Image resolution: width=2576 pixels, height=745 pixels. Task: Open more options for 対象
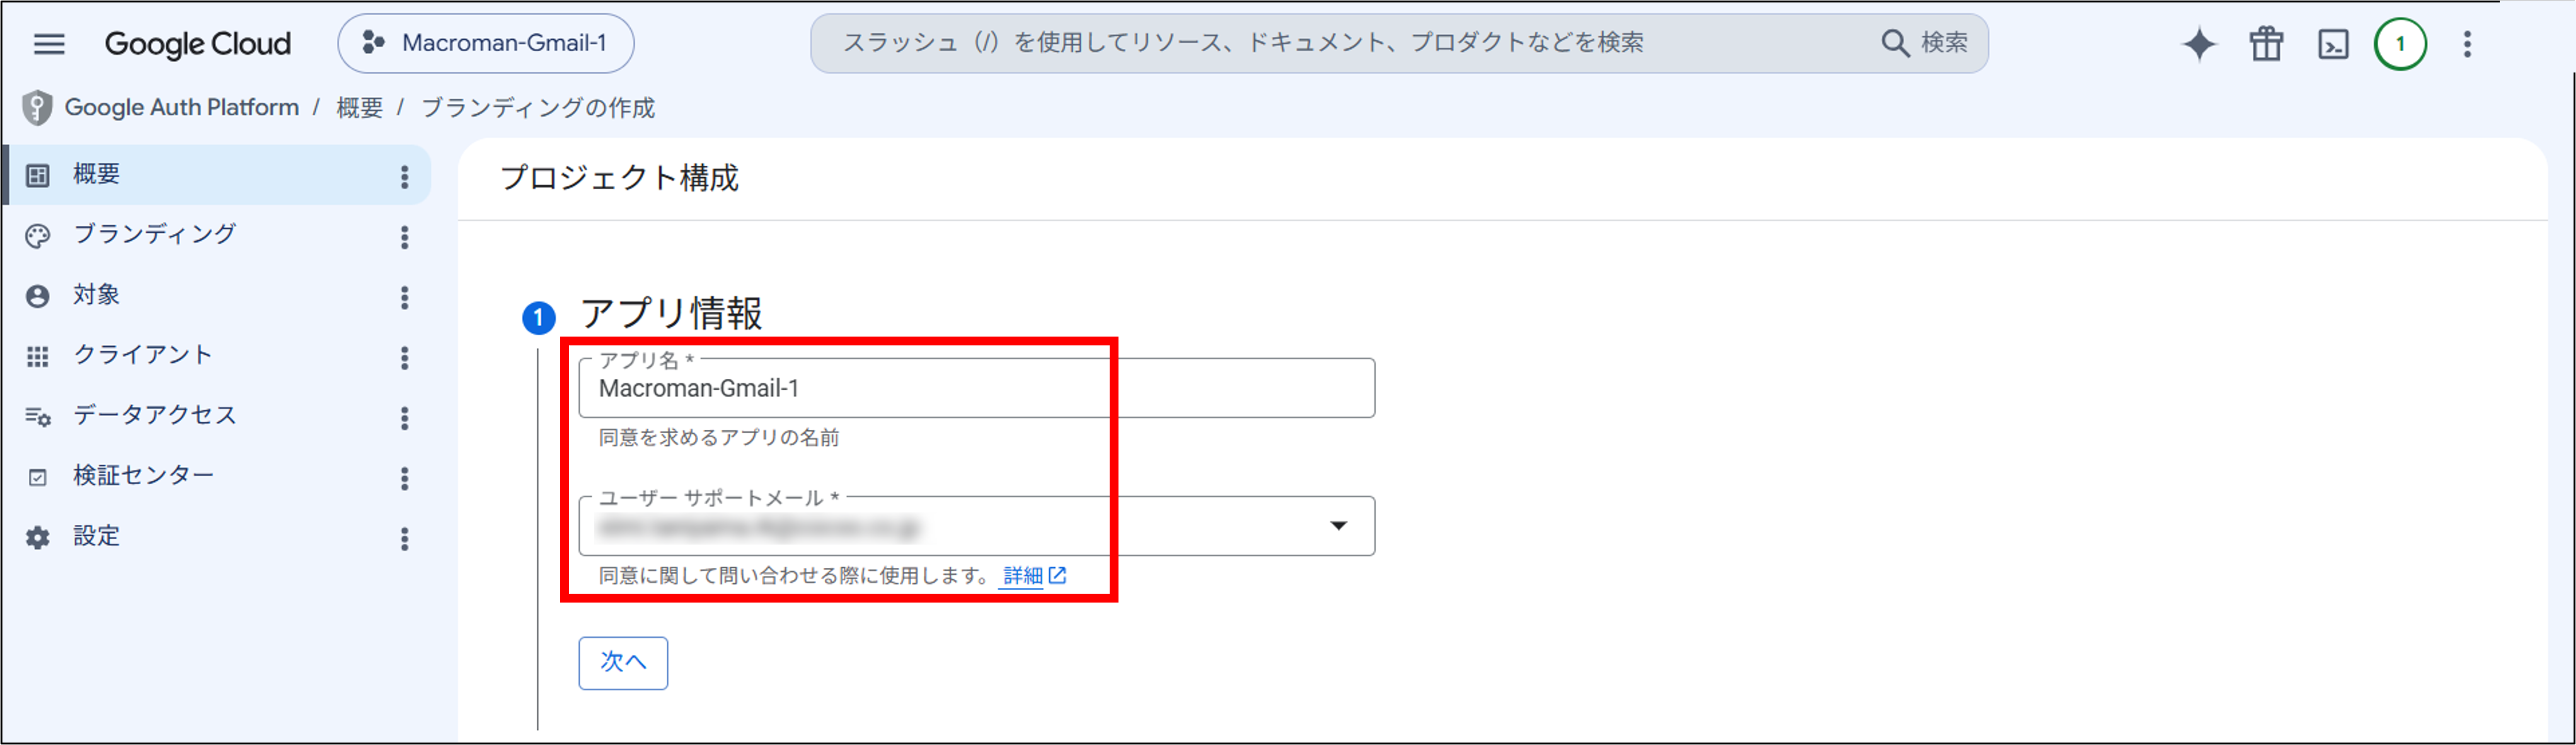(x=404, y=297)
